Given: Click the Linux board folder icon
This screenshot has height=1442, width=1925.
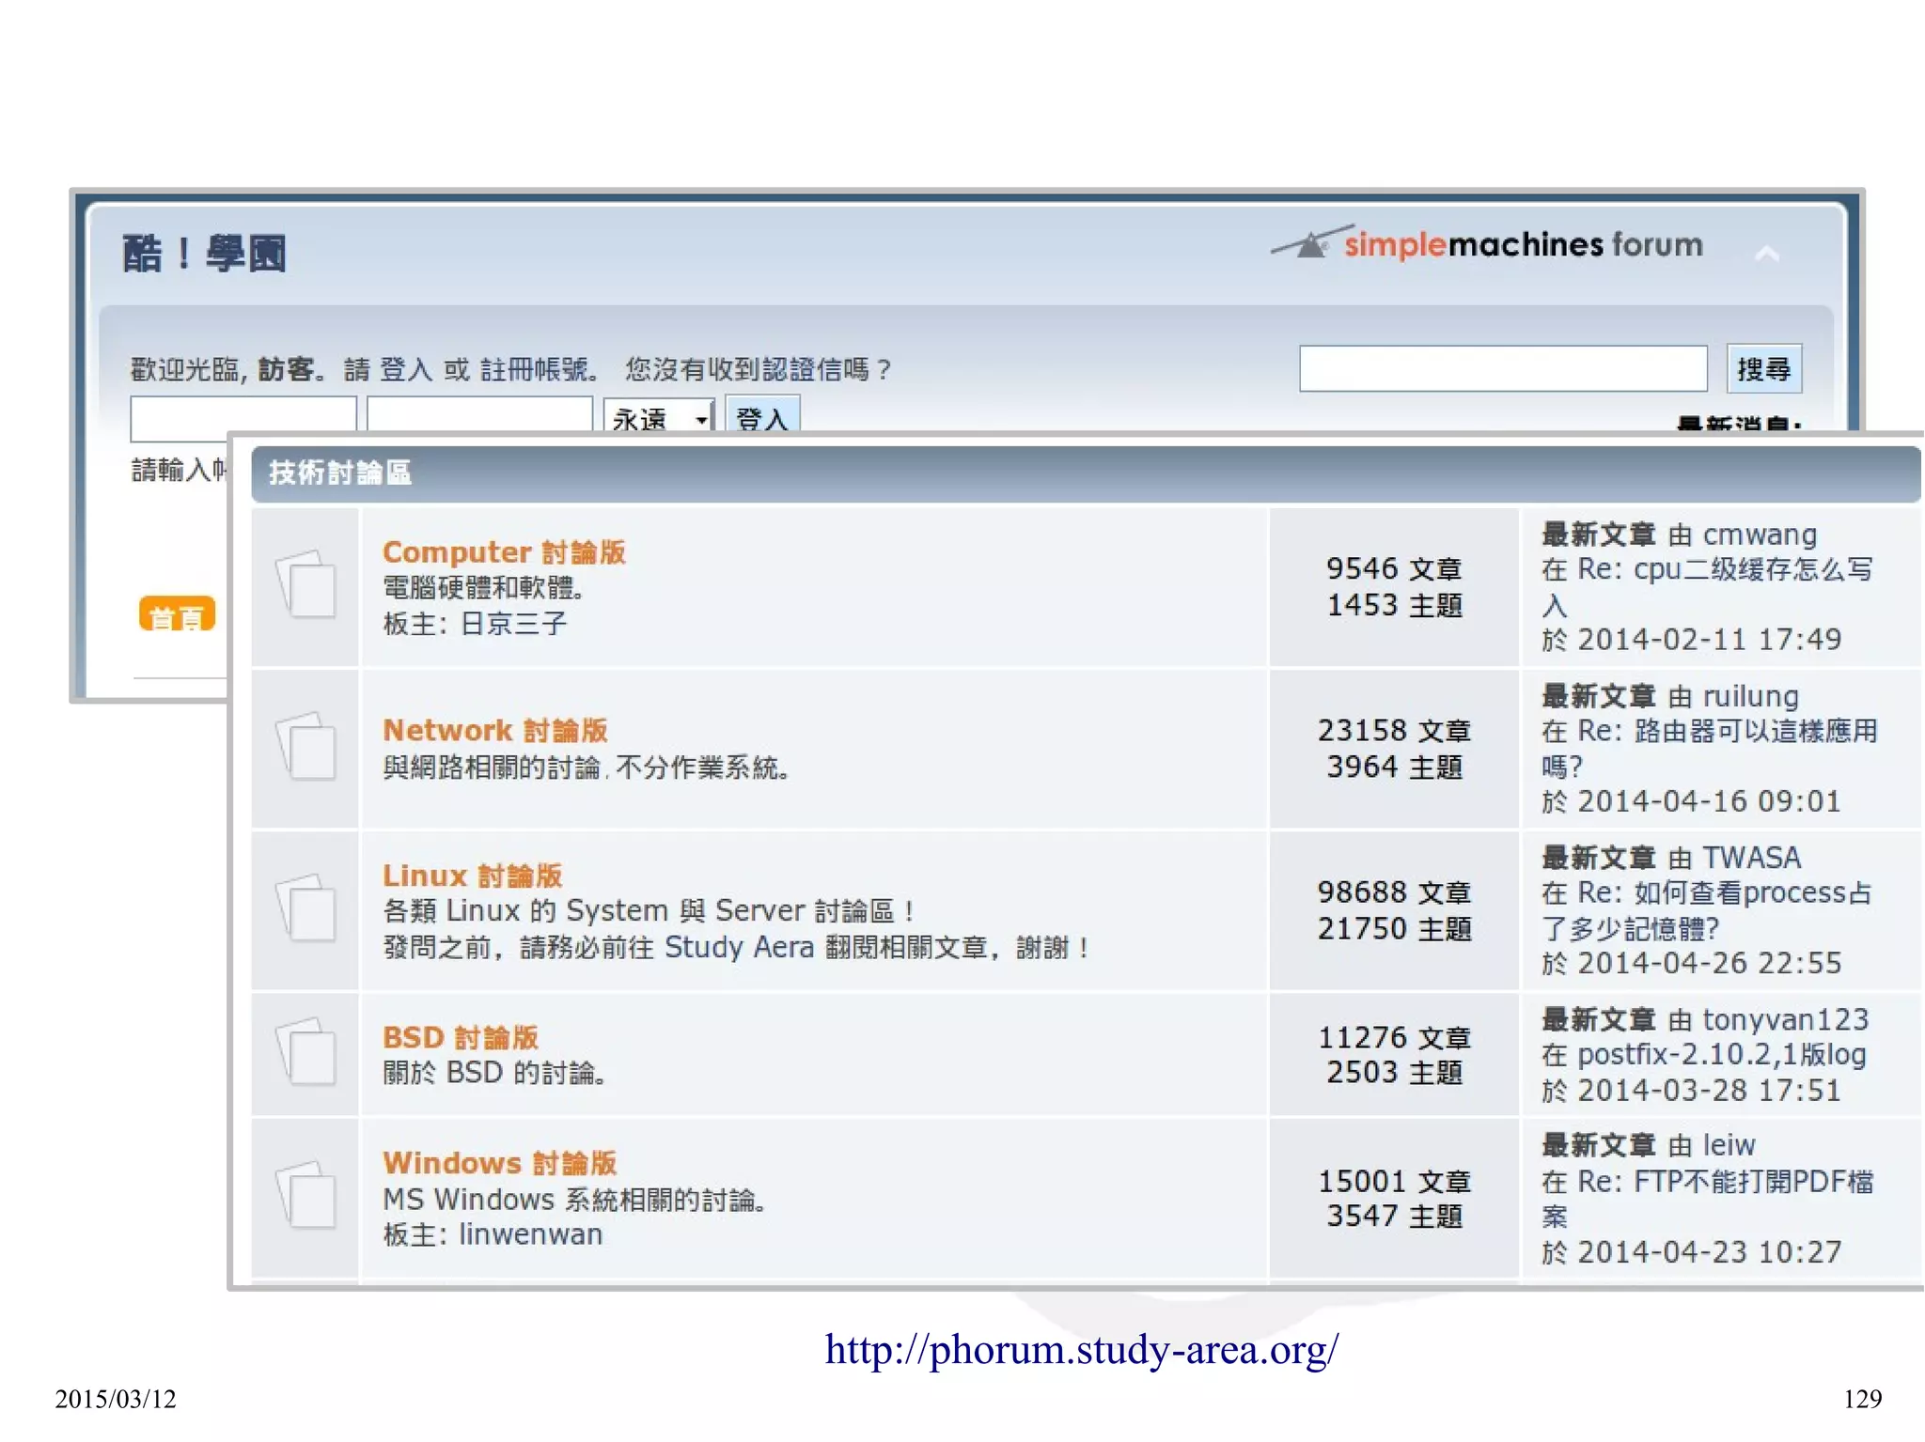Looking at the screenshot, I should [x=306, y=907].
